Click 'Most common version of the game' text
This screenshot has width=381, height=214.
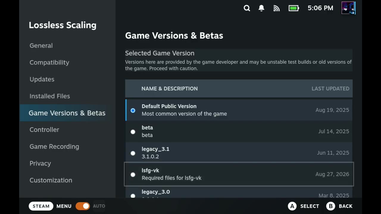[x=184, y=114]
